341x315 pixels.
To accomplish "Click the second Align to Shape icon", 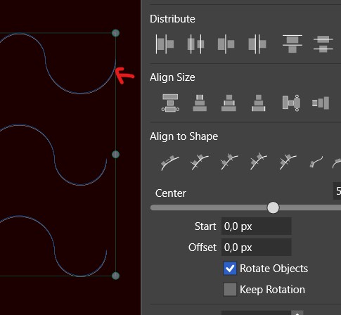I will [199, 162].
